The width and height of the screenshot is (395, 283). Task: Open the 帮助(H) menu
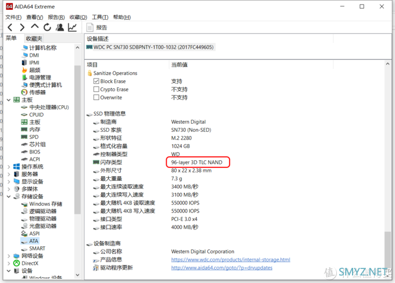(122, 17)
